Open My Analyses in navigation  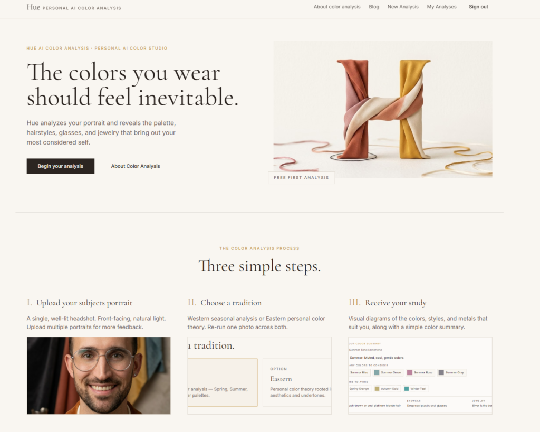pos(441,7)
